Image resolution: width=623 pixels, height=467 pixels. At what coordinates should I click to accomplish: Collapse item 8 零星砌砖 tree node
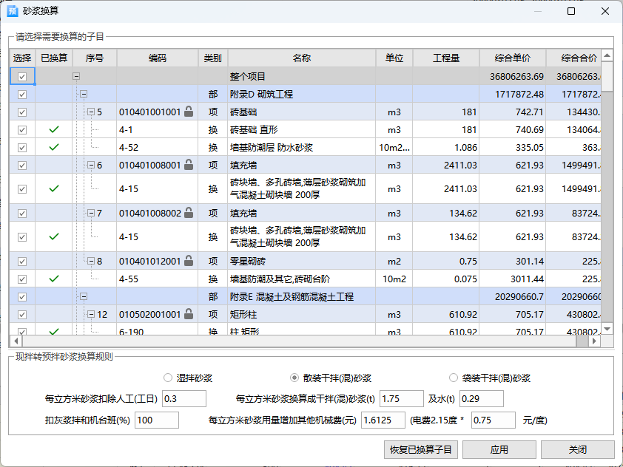pos(91,261)
